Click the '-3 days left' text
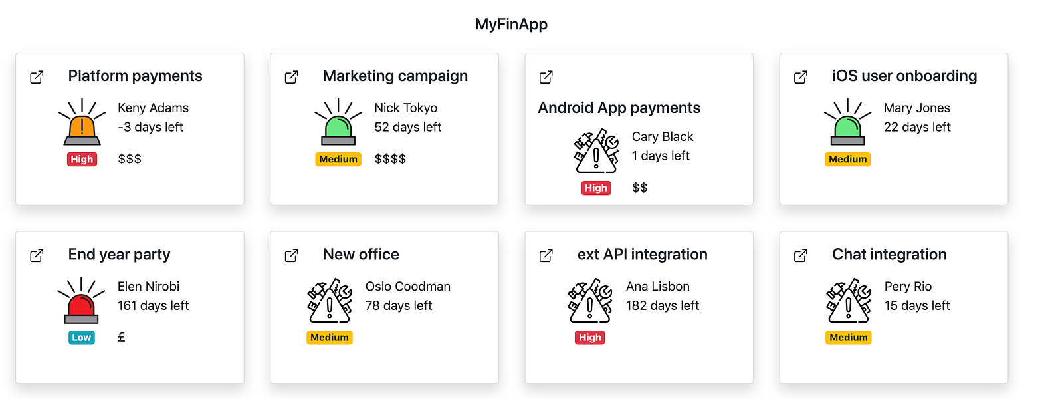 tap(150, 127)
